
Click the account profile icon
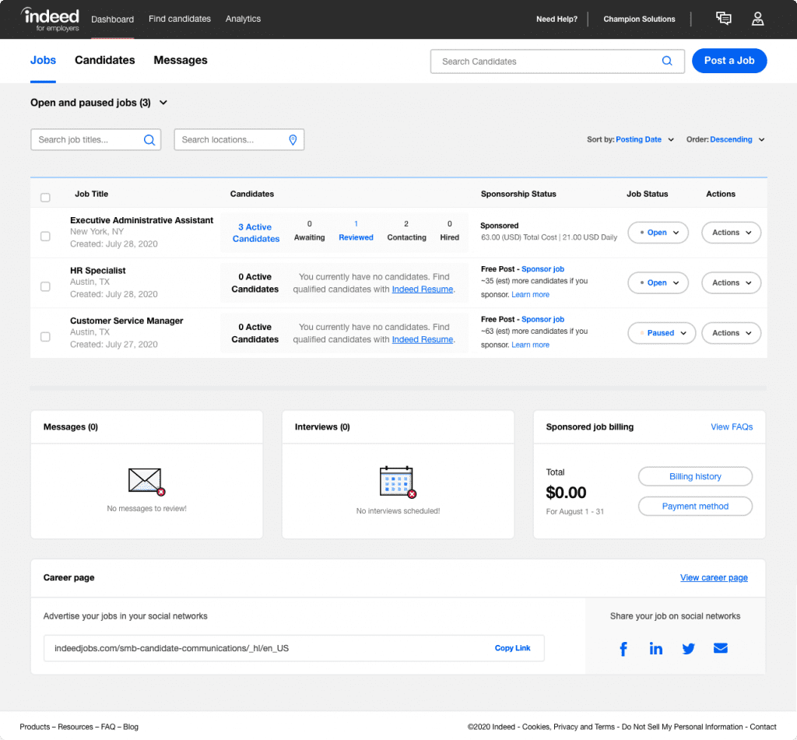757,19
